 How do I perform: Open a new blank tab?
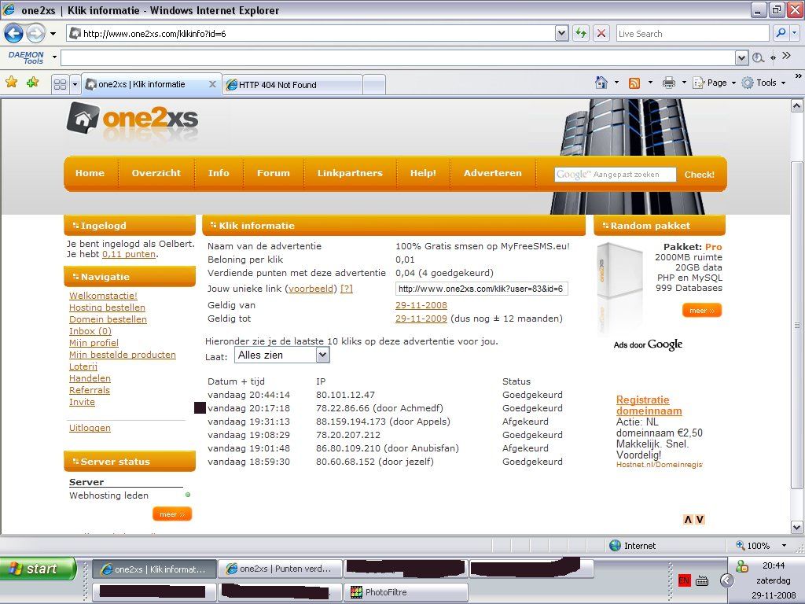(374, 85)
